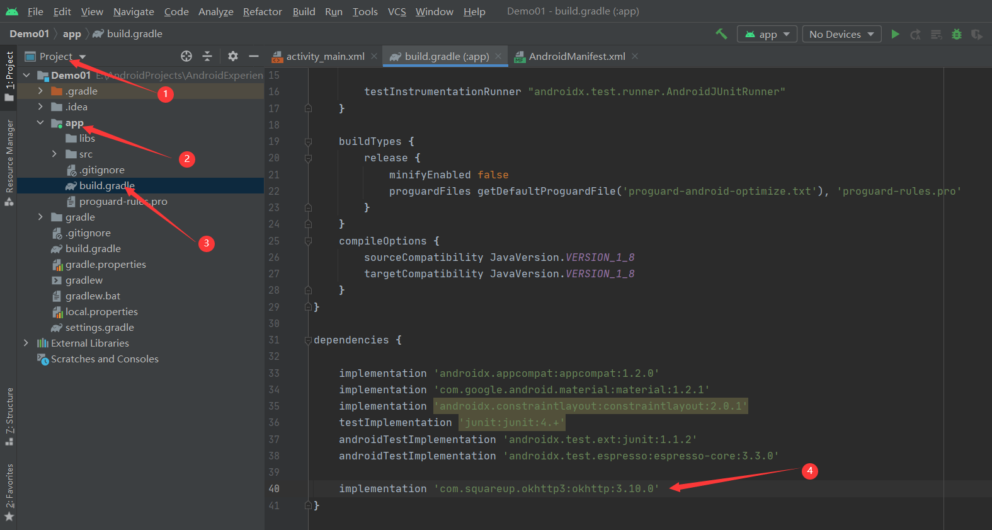Fold the buildTypes block on line 19

coord(308,141)
